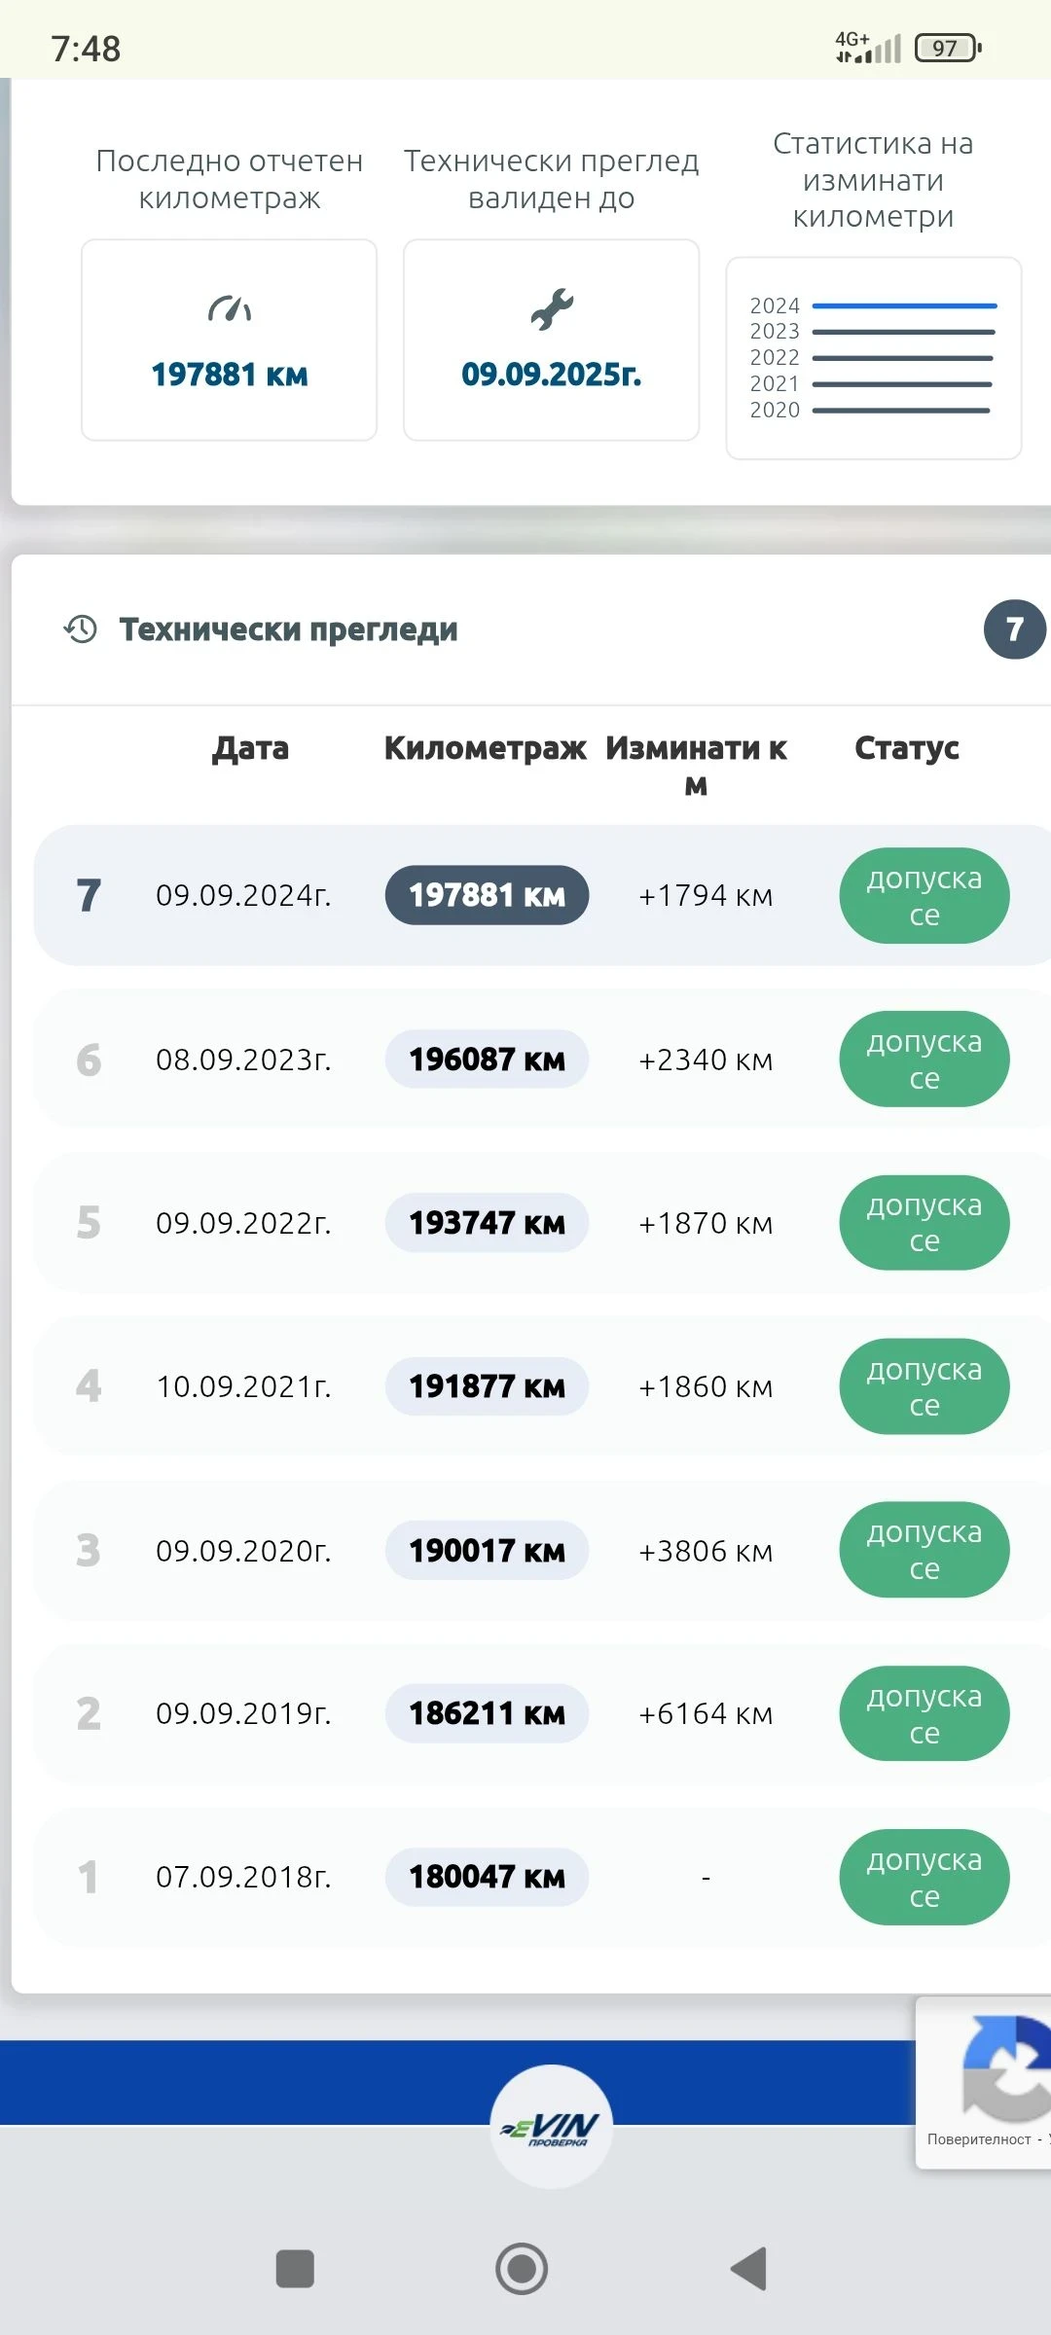Tap the 197881 км mileage pill in row 7
The image size is (1051, 2335).
[487, 895]
